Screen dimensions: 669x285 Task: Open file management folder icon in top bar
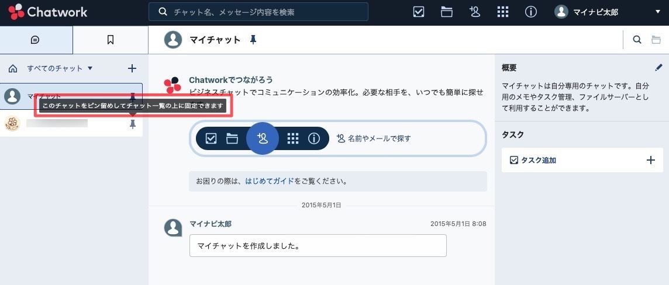(x=446, y=12)
